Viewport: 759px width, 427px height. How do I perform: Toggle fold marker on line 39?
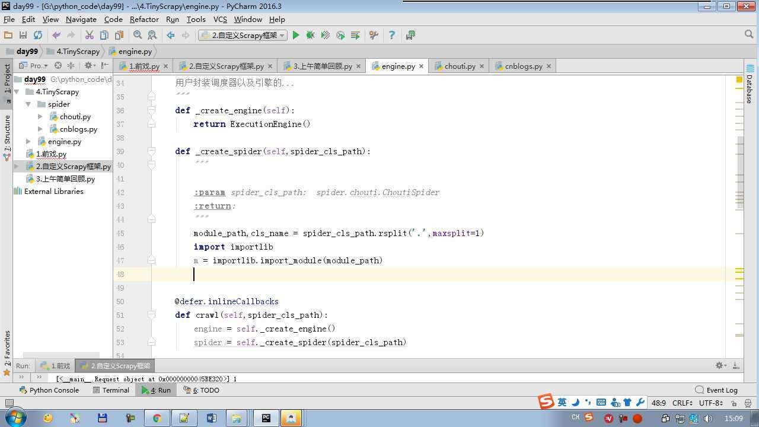pos(152,151)
